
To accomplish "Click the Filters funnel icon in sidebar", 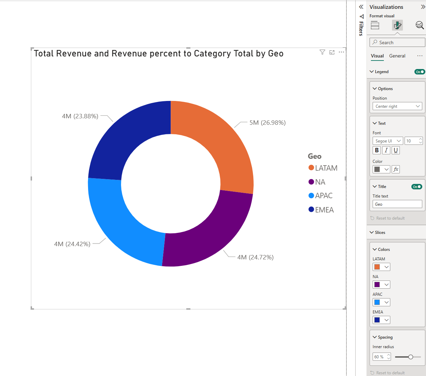I will [361, 16].
